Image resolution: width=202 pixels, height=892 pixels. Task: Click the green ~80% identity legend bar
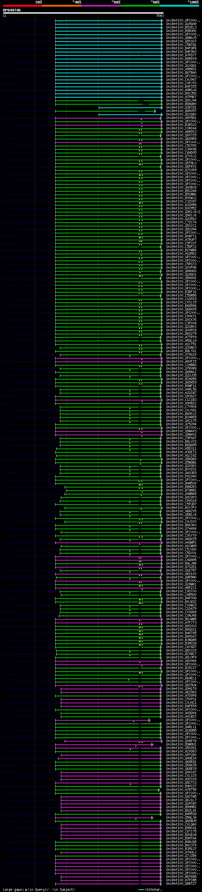pos(140,6)
